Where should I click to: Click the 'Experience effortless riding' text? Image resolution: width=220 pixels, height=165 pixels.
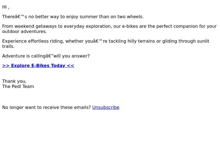pyautogui.click(x=106, y=41)
